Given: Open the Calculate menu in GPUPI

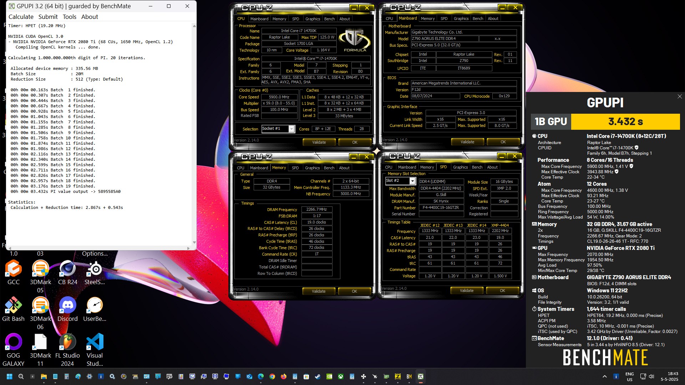Looking at the screenshot, I should [21, 17].
